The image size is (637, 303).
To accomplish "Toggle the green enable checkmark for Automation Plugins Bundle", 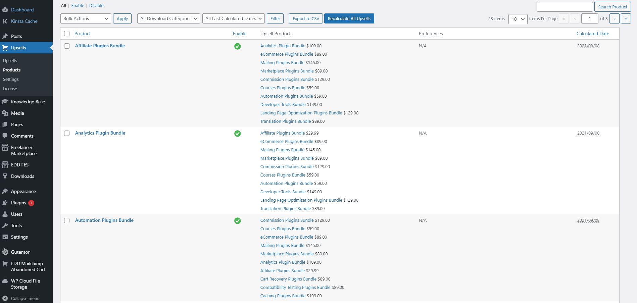I will coord(237,221).
